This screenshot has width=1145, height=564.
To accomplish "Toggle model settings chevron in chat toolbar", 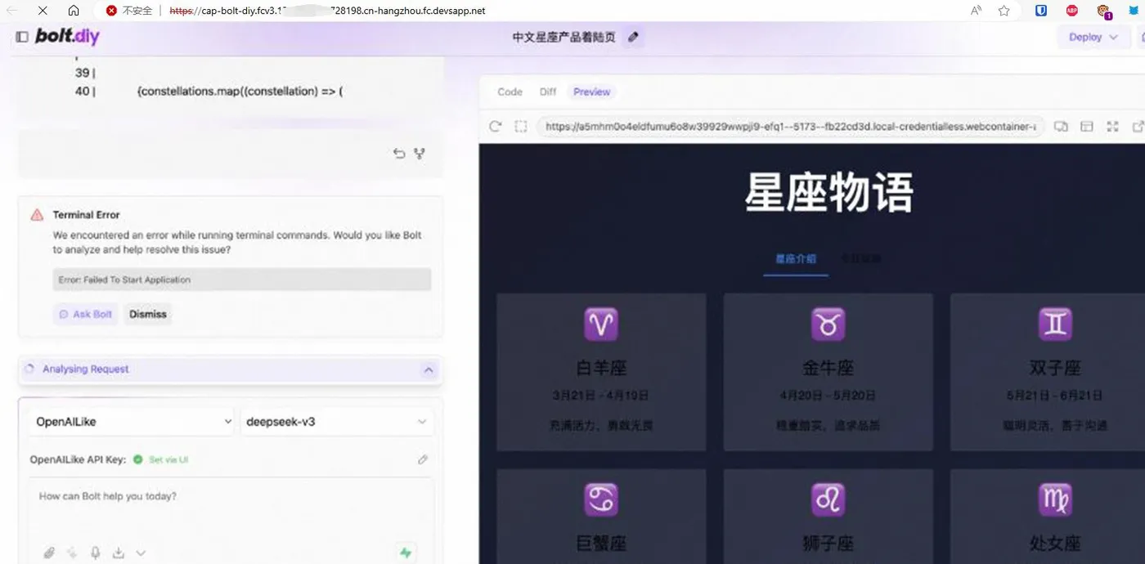I will click(141, 553).
